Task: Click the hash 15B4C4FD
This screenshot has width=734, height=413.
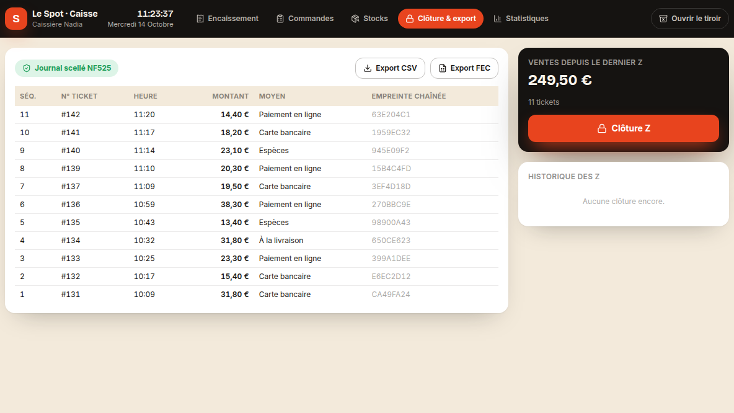Action: pos(391,169)
